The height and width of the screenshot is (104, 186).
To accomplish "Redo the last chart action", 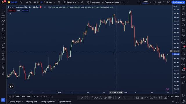I will (128, 2).
